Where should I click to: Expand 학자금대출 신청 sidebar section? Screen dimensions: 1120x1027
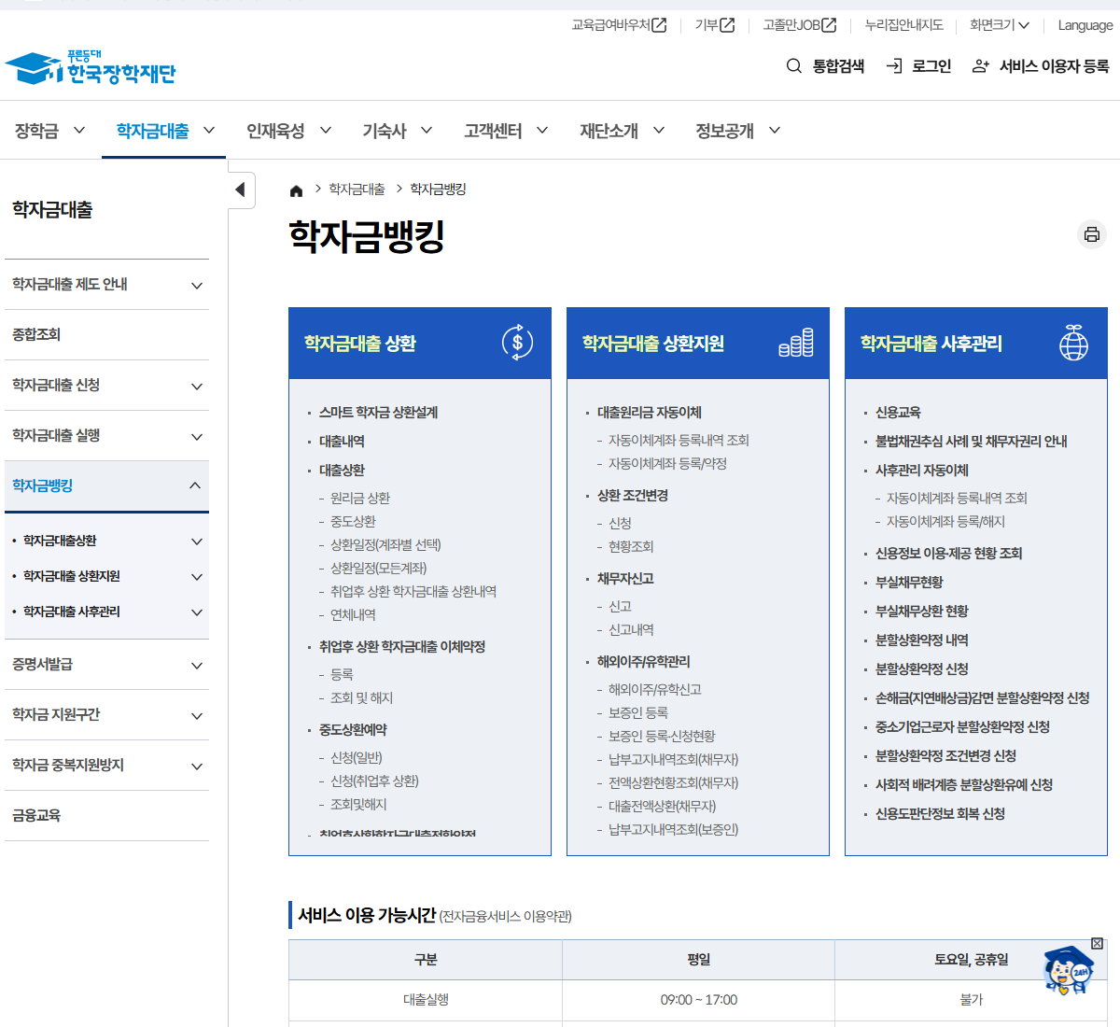(106, 386)
